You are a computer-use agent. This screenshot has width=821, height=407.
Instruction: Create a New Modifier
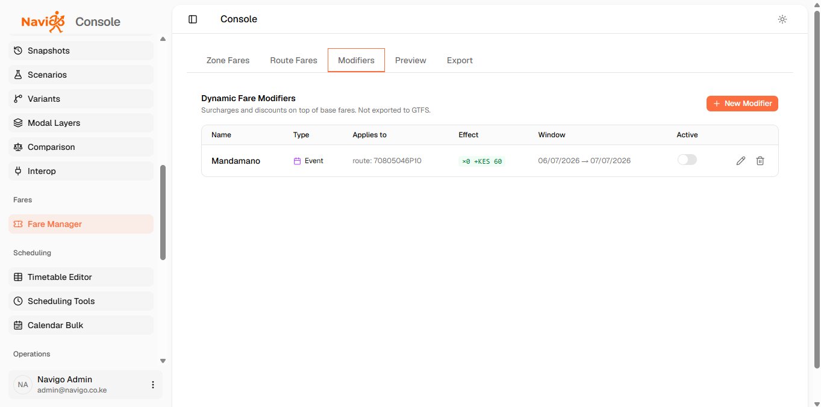742,104
